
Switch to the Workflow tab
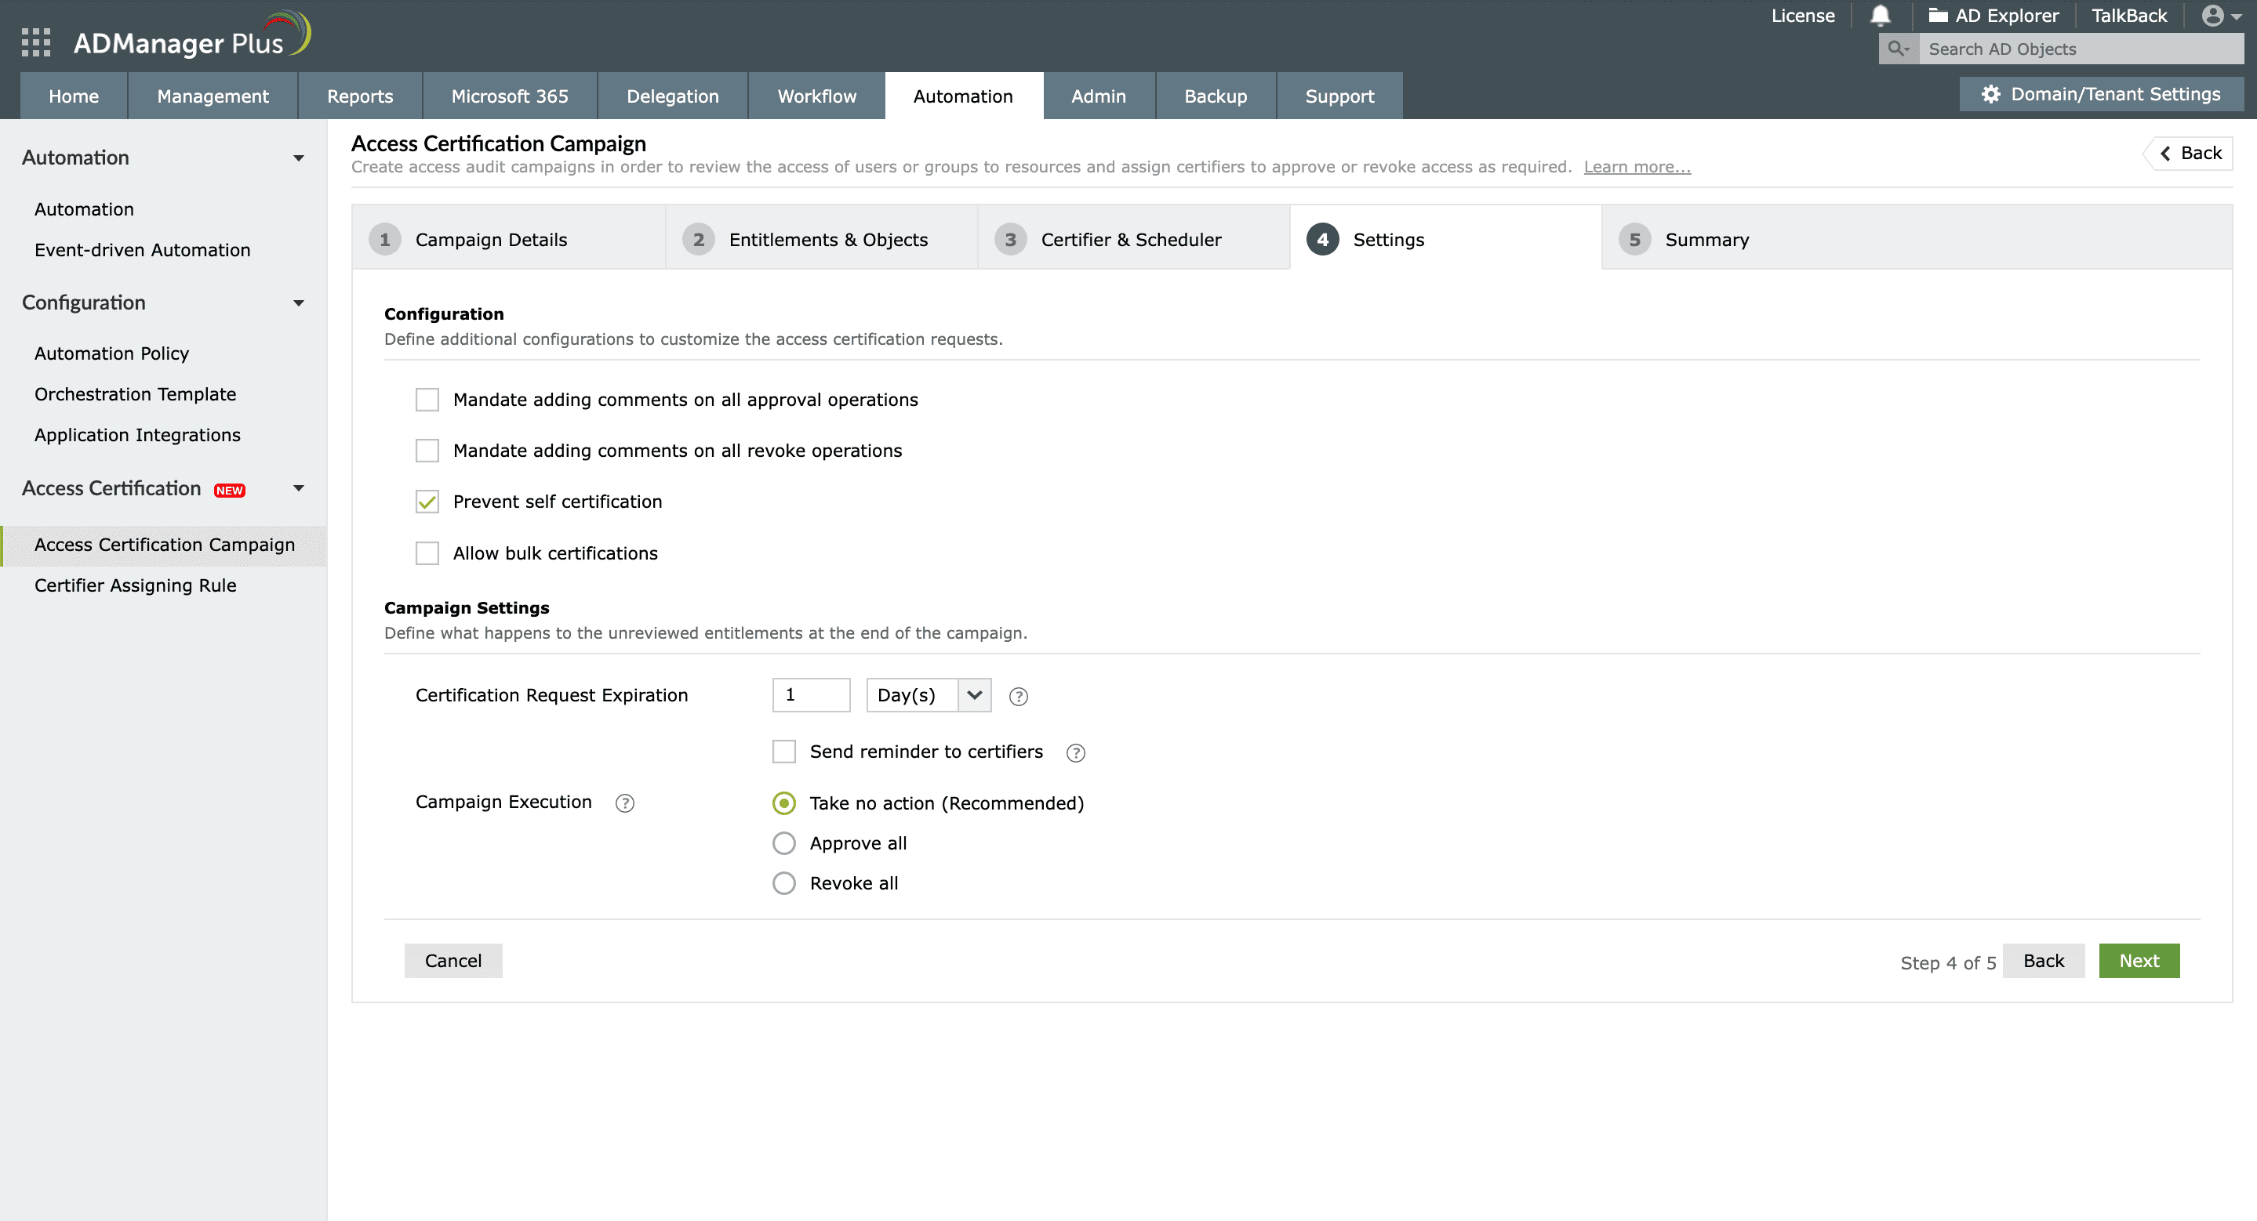(816, 96)
